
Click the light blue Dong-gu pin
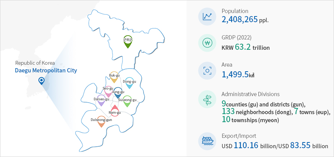tap(129, 83)
